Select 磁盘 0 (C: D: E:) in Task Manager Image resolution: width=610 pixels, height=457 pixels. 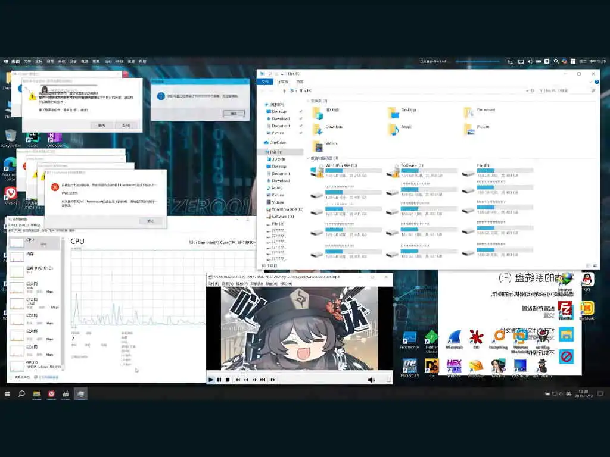34,271
